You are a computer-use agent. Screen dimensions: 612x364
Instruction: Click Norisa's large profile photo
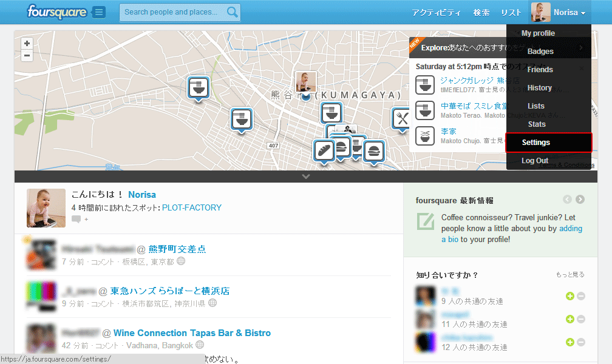(x=46, y=208)
